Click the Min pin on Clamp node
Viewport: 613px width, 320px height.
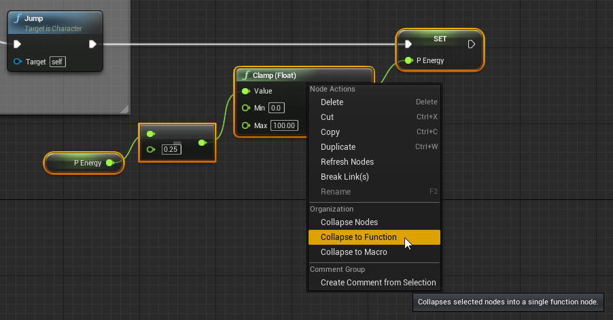click(x=245, y=108)
